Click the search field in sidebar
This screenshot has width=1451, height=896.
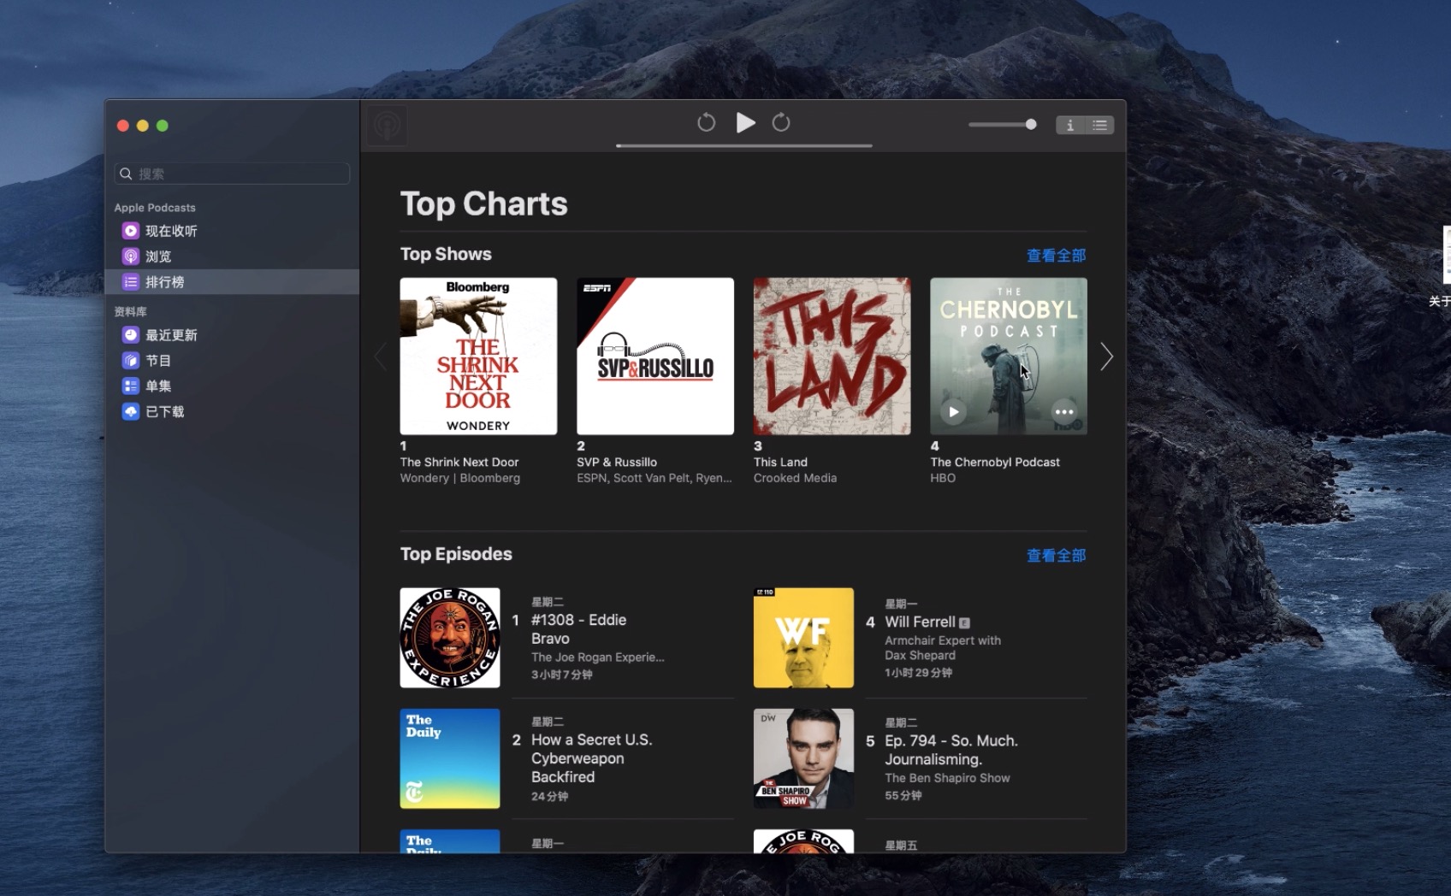[x=232, y=174]
